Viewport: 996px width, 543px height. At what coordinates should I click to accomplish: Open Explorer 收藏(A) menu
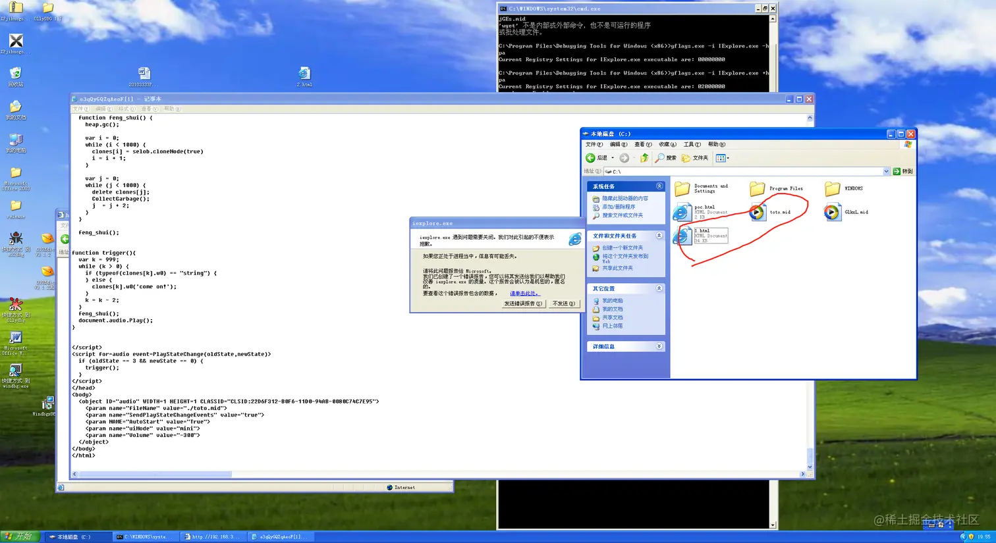click(x=667, y=144)
